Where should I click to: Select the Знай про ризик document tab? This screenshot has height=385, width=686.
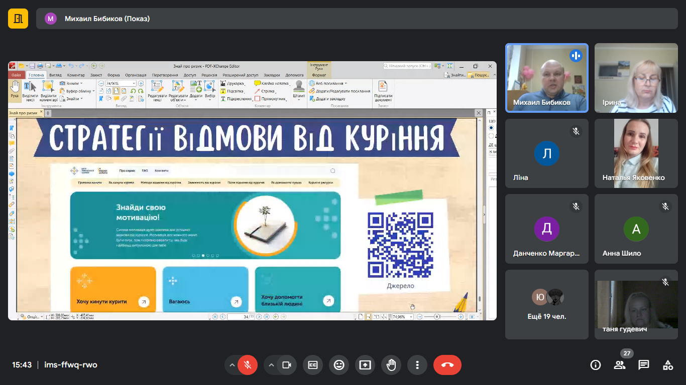[26, 113]
